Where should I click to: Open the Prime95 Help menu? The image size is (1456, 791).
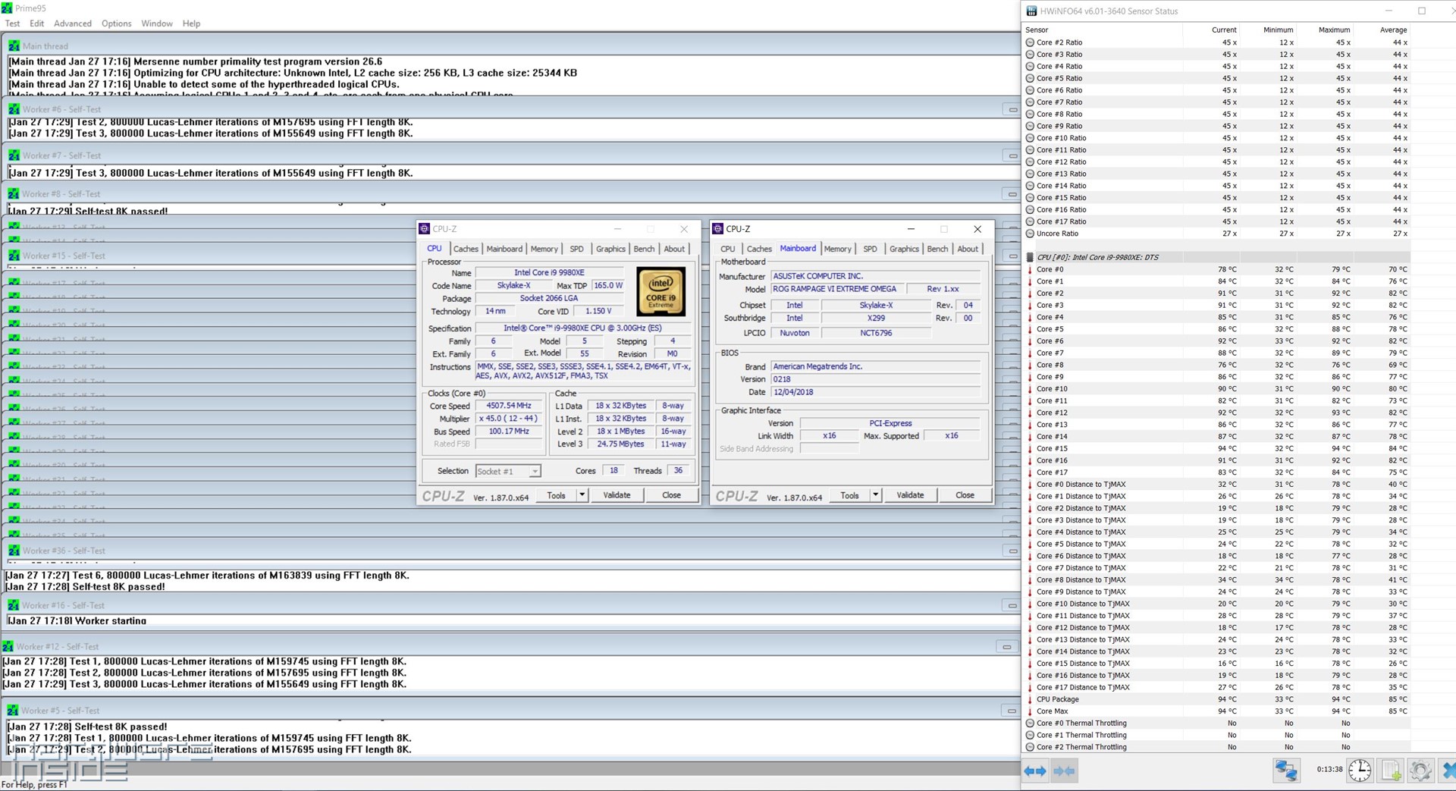coord(191,24)
